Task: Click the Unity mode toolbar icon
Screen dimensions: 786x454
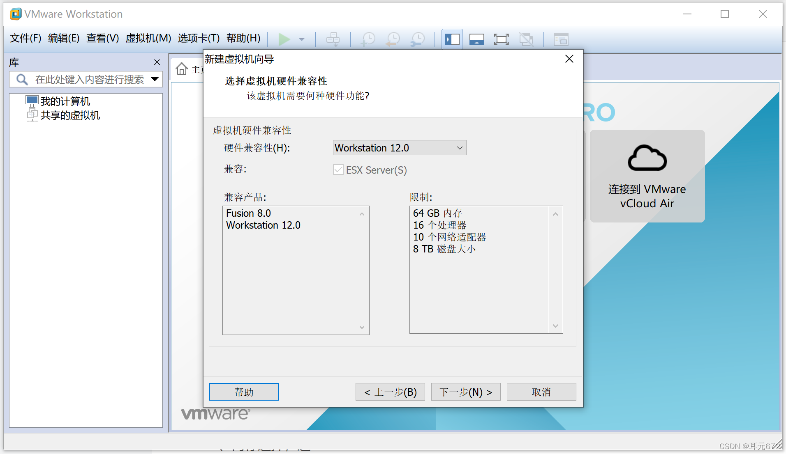Action: [x=526, y=39]
